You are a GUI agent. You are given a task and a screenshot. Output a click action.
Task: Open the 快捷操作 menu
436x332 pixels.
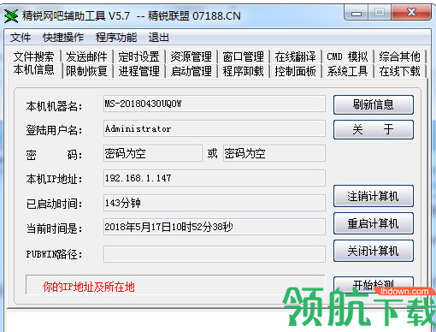pyautogui.click(x=63, y=38)
